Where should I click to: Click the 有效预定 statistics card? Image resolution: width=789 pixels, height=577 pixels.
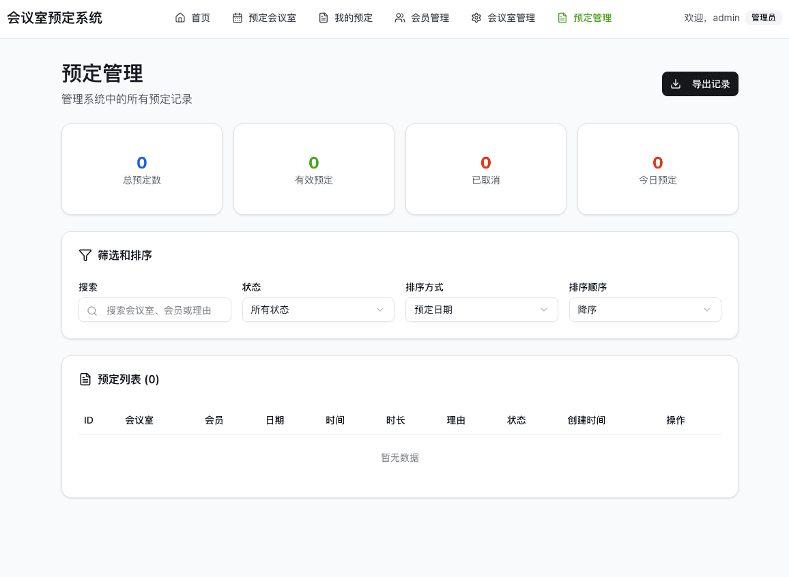314,169
